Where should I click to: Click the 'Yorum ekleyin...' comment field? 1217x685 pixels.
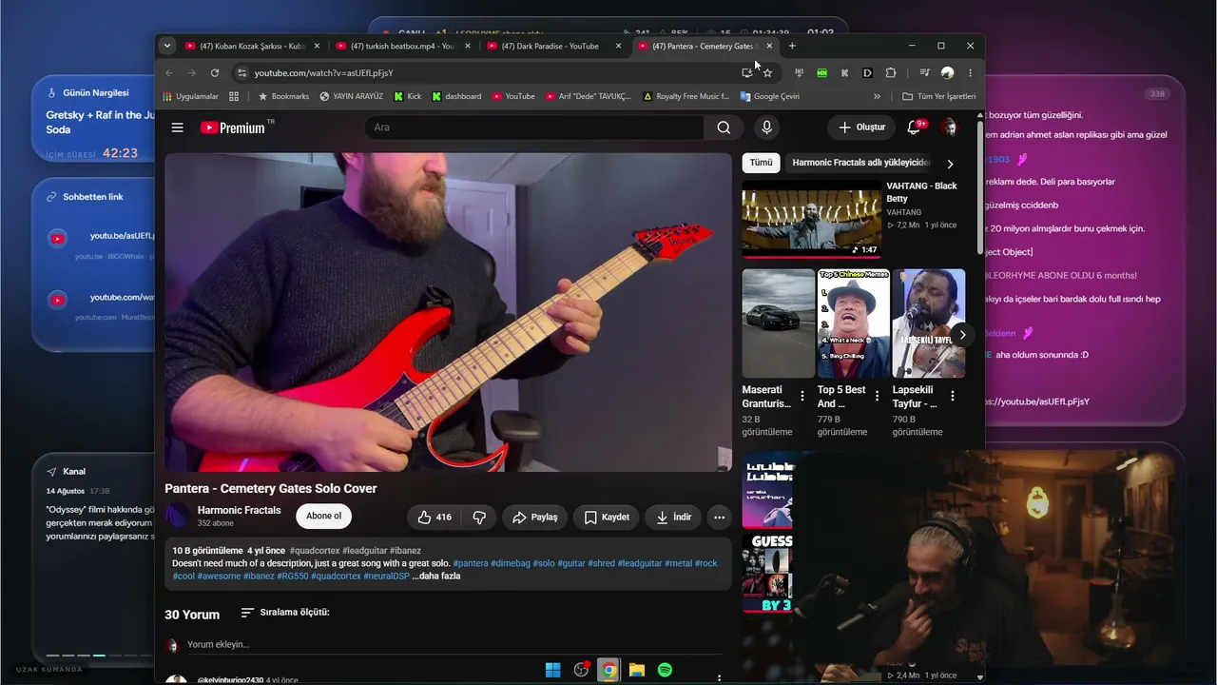[x=454, y=645]
